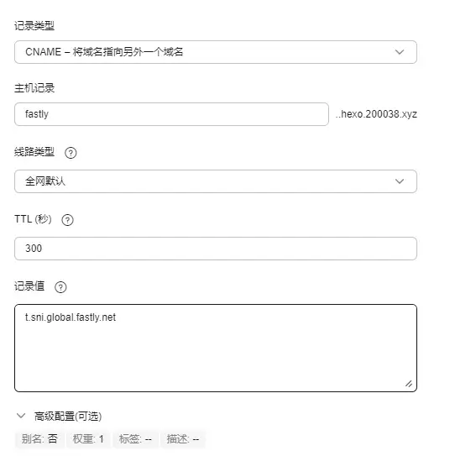
Task: Click the chevron arrow in the record type selector
Action: tap(400, 52)
